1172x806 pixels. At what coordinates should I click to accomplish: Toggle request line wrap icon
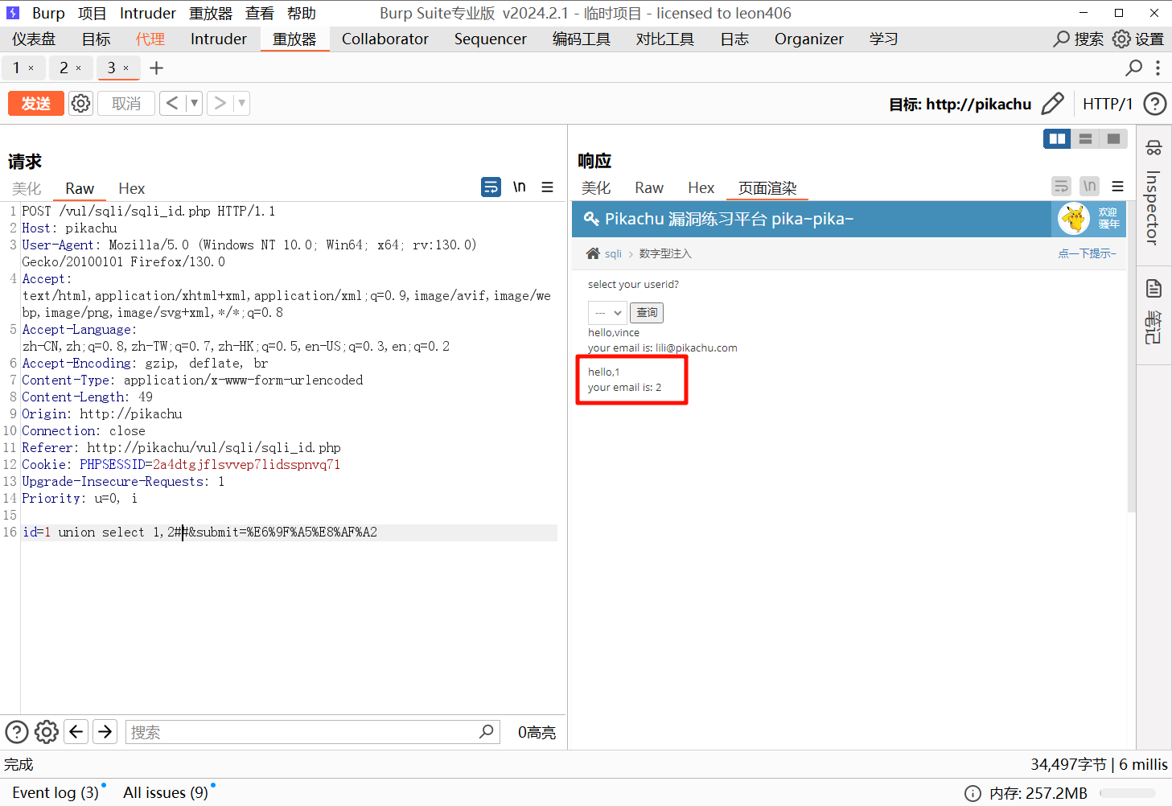[491, 187]
